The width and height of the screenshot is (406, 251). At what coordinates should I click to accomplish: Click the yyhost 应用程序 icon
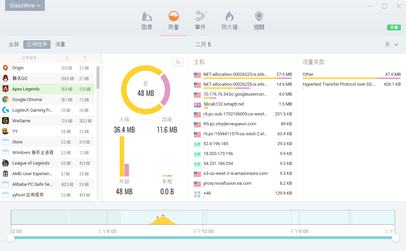[x=5, y=195]
